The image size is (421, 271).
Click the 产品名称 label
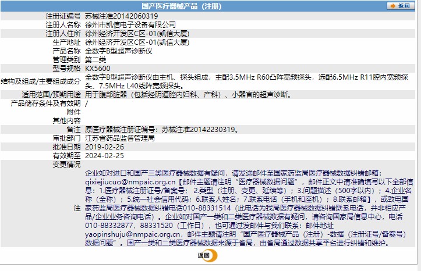(x=66, y=51)
